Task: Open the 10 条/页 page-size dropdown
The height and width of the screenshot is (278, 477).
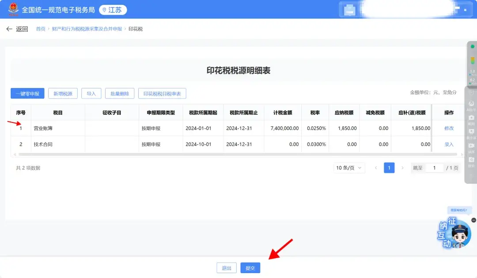Action: pos(348,168)
